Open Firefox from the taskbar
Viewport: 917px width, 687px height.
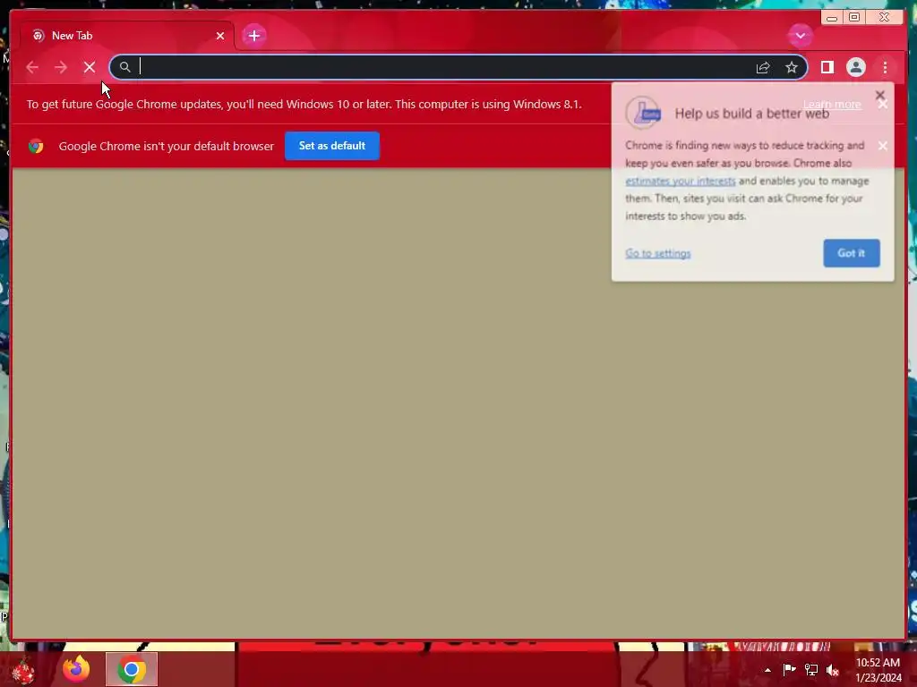[x=76, y=669]
